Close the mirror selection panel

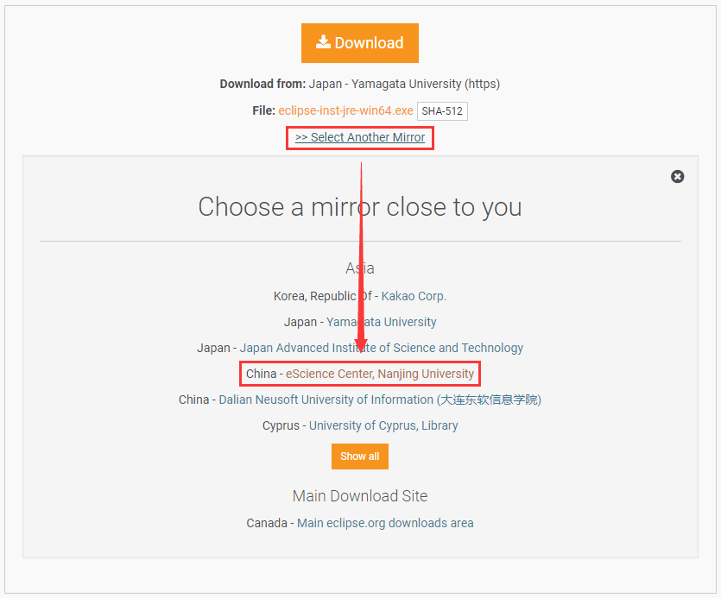coord(678,176)
